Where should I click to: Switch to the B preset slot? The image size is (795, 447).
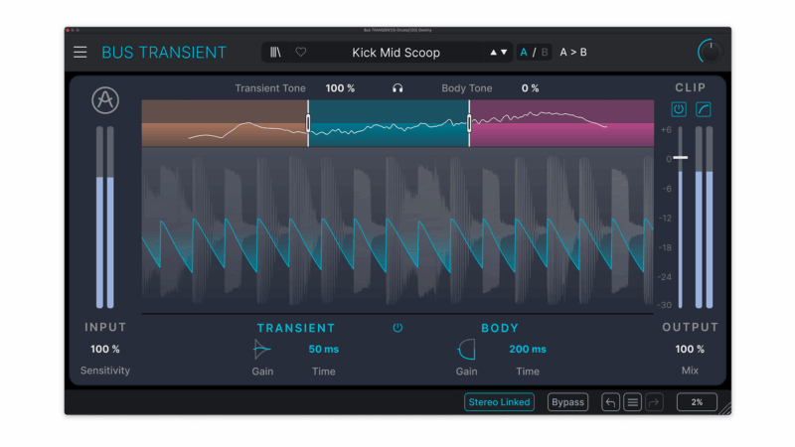click(545, 53)
